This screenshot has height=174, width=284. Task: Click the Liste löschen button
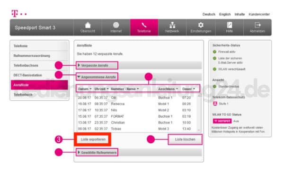185,139
